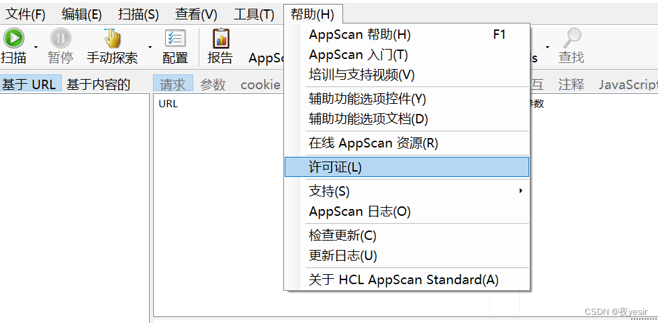Choose AppScan 帮助(H) menu entry
Image resolution: width=658 pixels, height=323 pixels.
[x=407, y=35]
